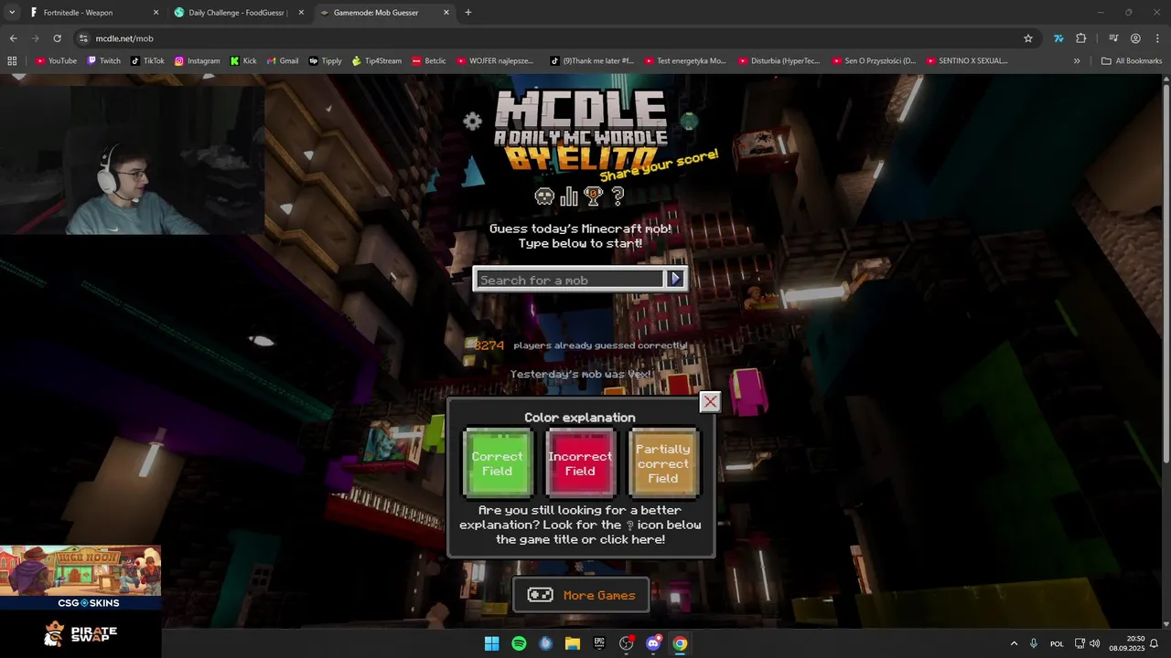Open the media controls music icon
The image size is (1171, 658).
(1113, 38)
